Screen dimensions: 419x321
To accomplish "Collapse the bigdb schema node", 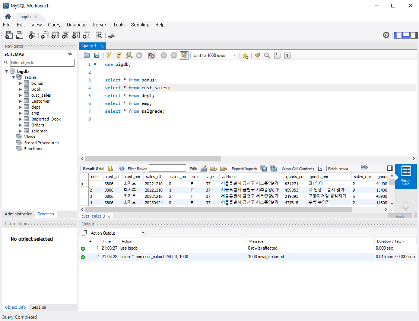I will tap(7, 71).
